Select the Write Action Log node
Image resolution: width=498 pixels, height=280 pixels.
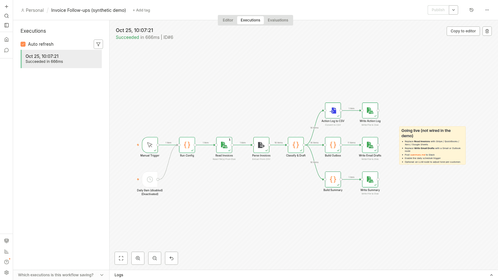[x=370, y=110]
